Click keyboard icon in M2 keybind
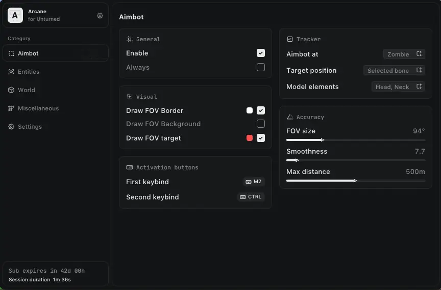The width and height of the screenshot is (441, 290). coord(249,182)
